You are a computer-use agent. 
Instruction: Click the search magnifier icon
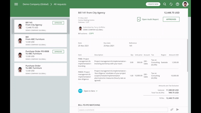point(165,4)
